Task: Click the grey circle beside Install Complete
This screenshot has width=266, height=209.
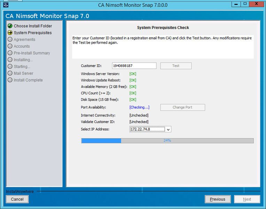Action: point(10,80)
